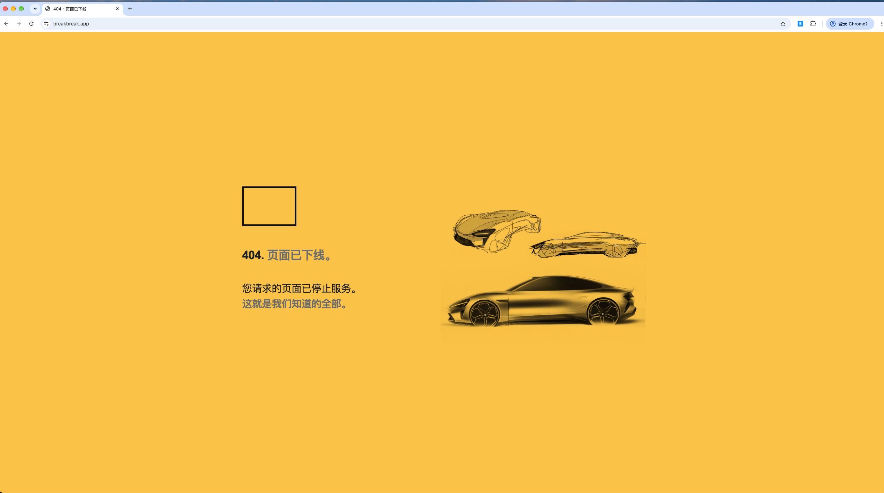Click the small side profile car sketch
Viewport: 884px width, 493px height.
pos(587,245)
